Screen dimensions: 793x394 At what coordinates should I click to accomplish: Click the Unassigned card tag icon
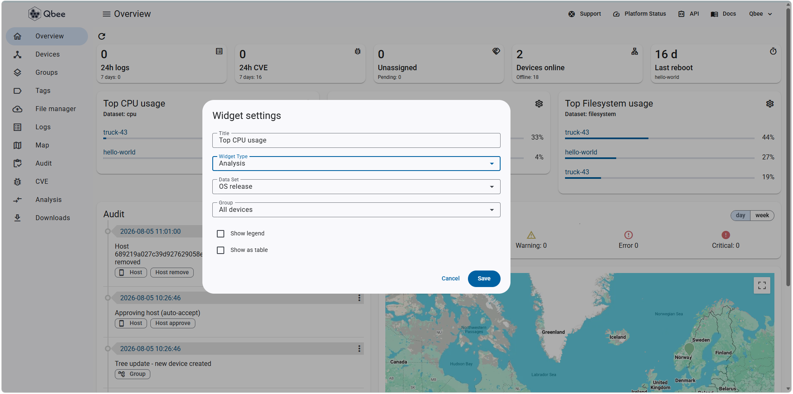pyautogui.click(x=496, y=51)
